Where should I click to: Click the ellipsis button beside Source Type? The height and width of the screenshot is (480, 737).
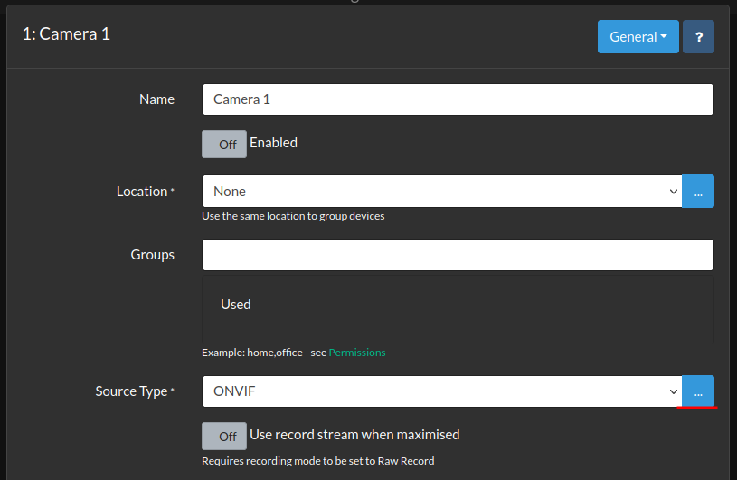coord(698,391)
